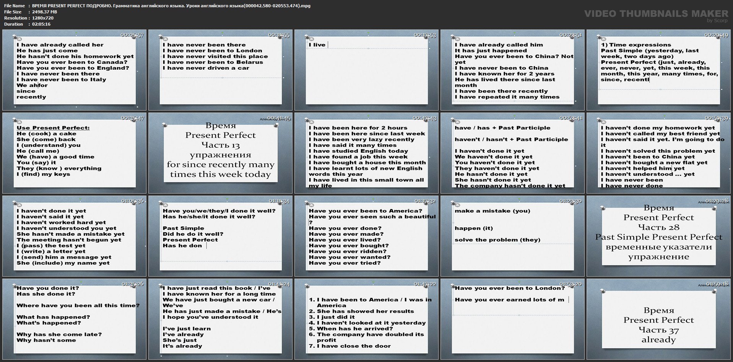Viewport: 733px width, 362px height.
Task: Click the line 'The company hasn't done it yet'
Action: 510,186
